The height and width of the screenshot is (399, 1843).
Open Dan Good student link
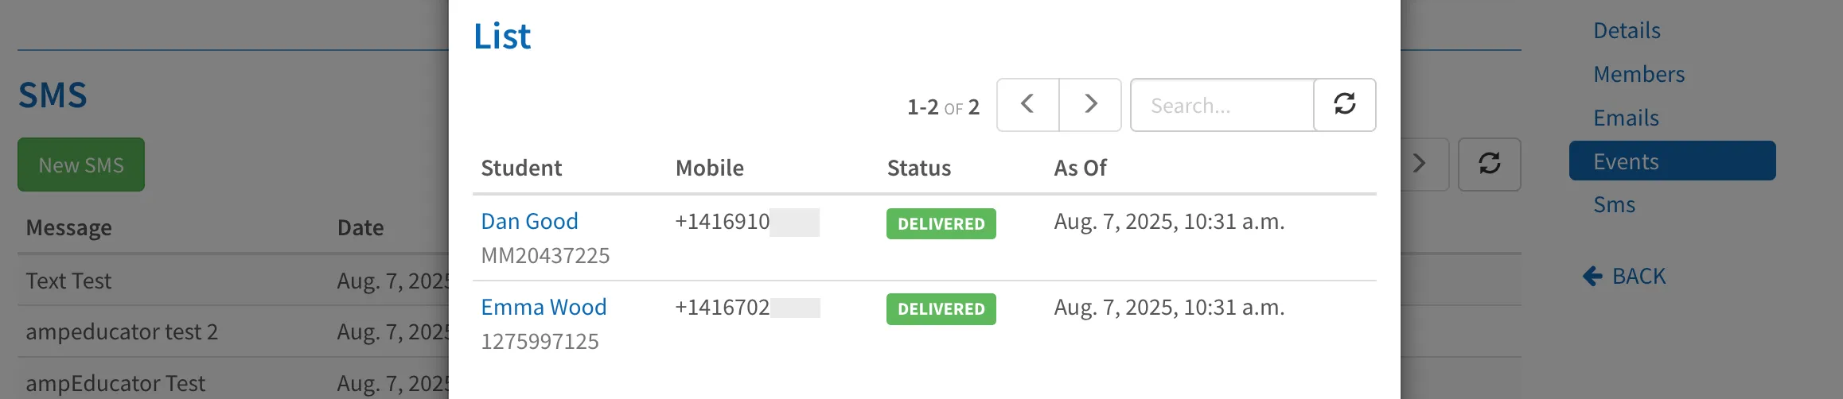(529, 221)
